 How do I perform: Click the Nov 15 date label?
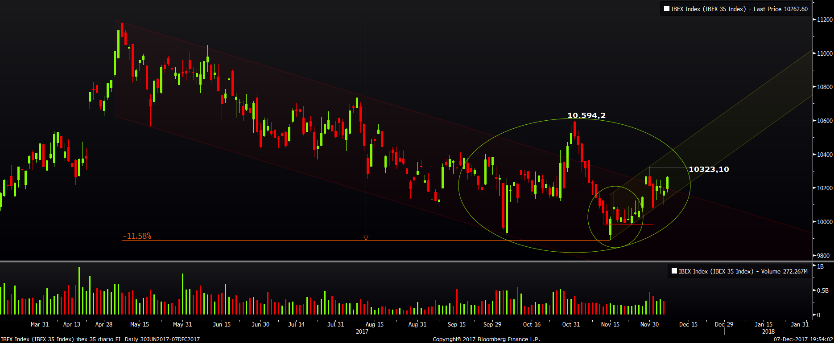click(610, 324)
